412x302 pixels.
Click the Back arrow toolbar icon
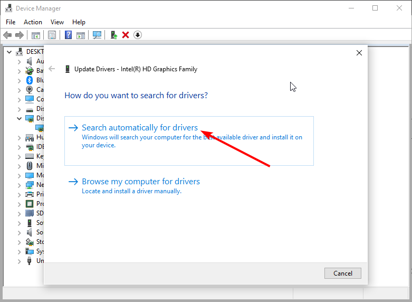tap(7, 35)
